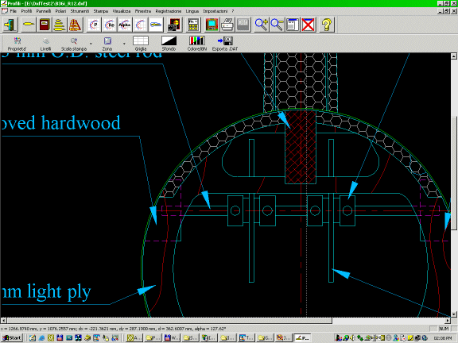Open the yellow calculator icon
458x343 pixels.
click(x=192, y=25)
